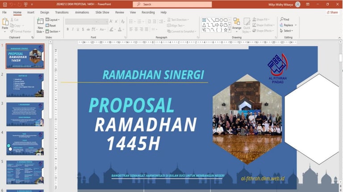Screen dimensions: 343x192
Task: Pick the right arrow shape
Action: tap(217, 25)
